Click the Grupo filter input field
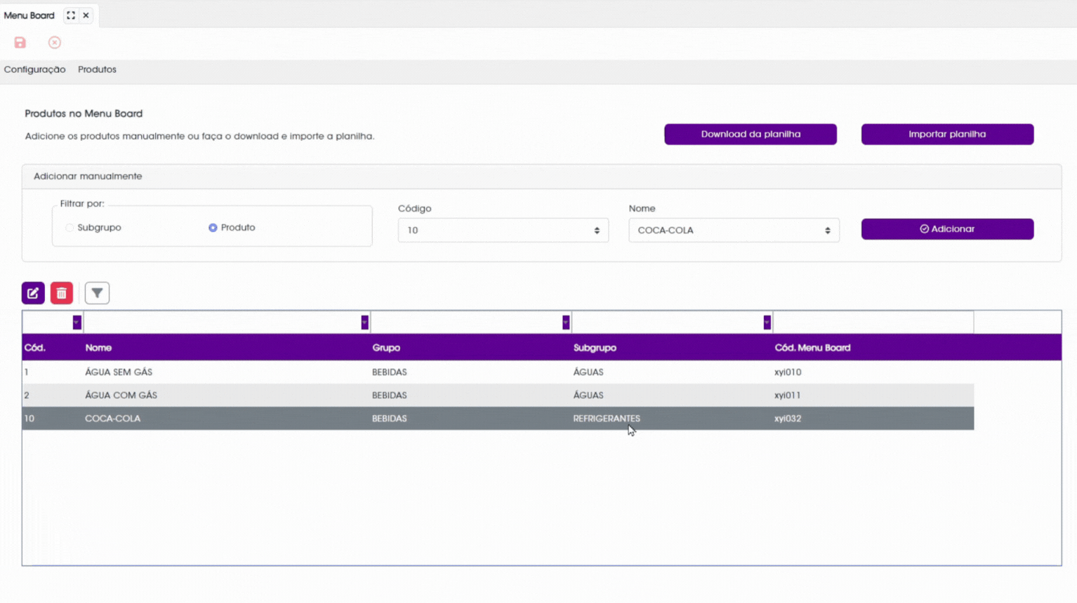The height and width of the screenshot is (603, 1077). point(466,323)
